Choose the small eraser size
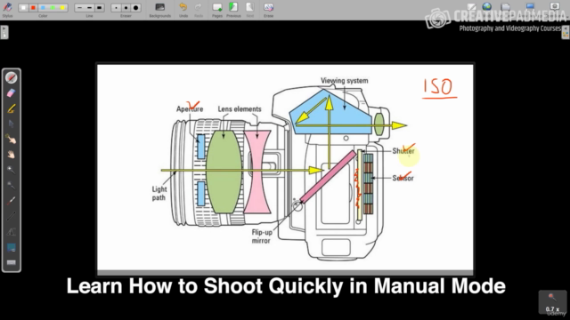The image size is (570, 320). pyautogui.click(x=117, y=8)
